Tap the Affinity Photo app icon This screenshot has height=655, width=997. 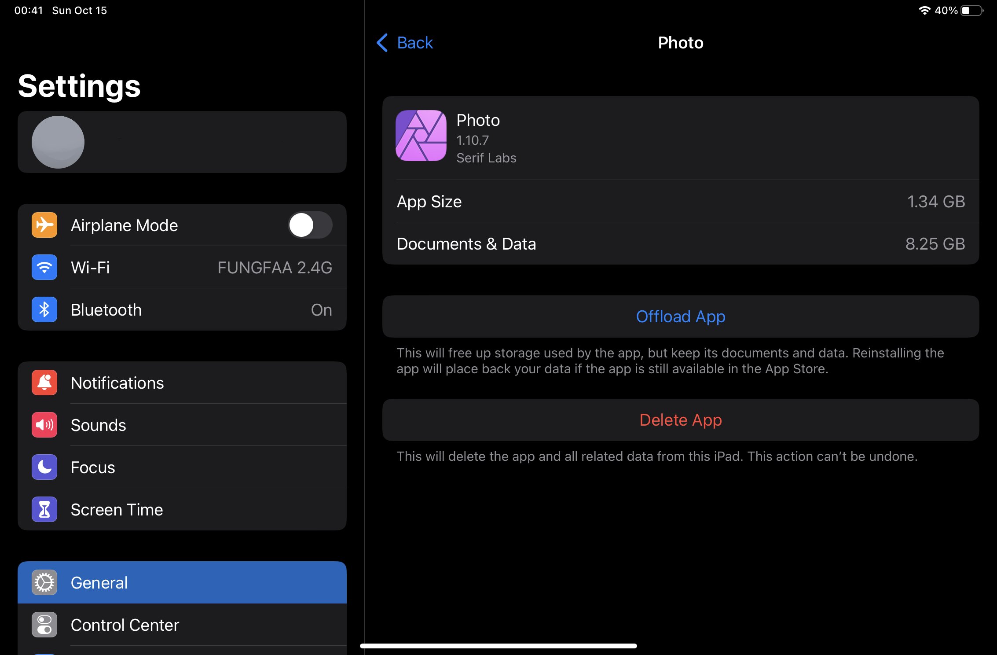(x=421, y=136)
